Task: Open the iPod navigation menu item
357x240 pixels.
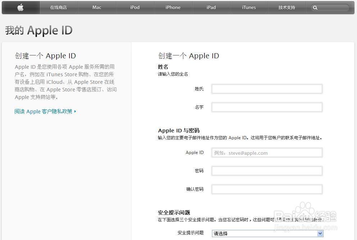Action: pos(135,7)
